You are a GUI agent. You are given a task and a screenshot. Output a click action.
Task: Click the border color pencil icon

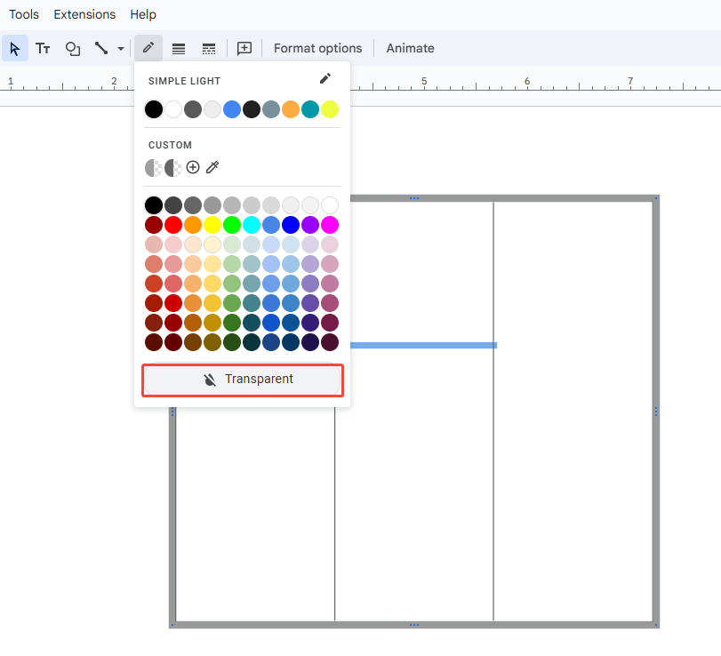(x=148, y=48)
